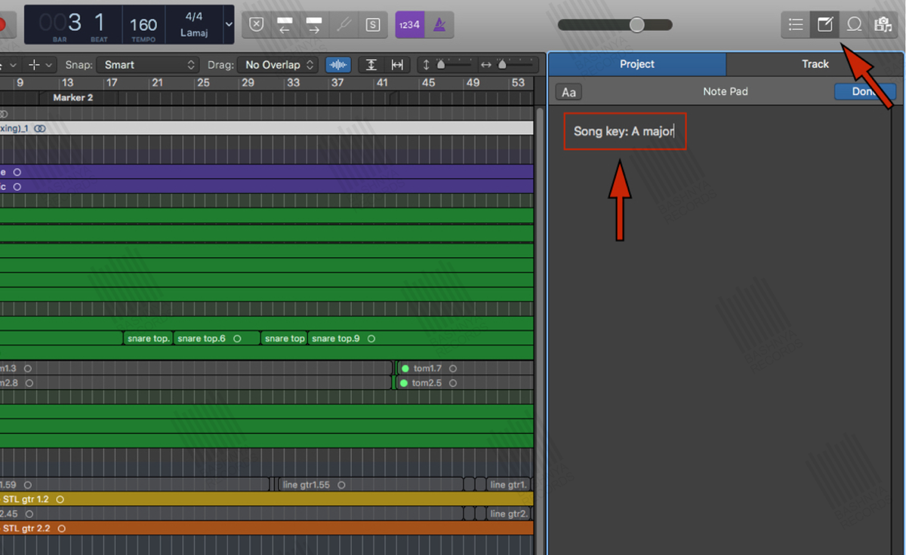Click the green dot on tom2.5
Screen dimensions: 906x555
tap(403, 383)
